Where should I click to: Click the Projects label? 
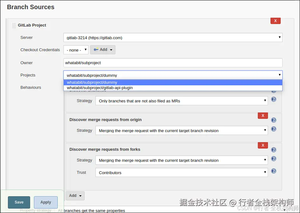28,75
